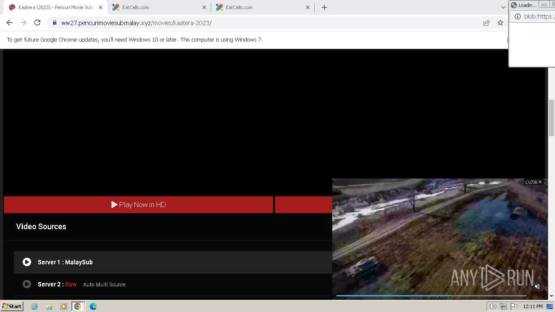Go back to previous page
This screenshot has width=555, height=312.
click(x=10, y=23)
